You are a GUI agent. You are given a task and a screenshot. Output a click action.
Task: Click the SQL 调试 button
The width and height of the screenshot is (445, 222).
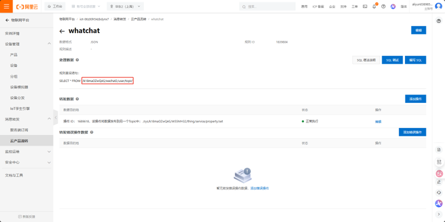[392, 60]
